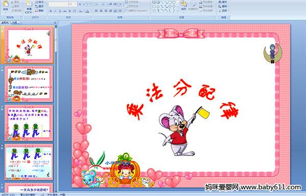
Task: Select the rectangle shape in gallery
Action: pos(170,3)
